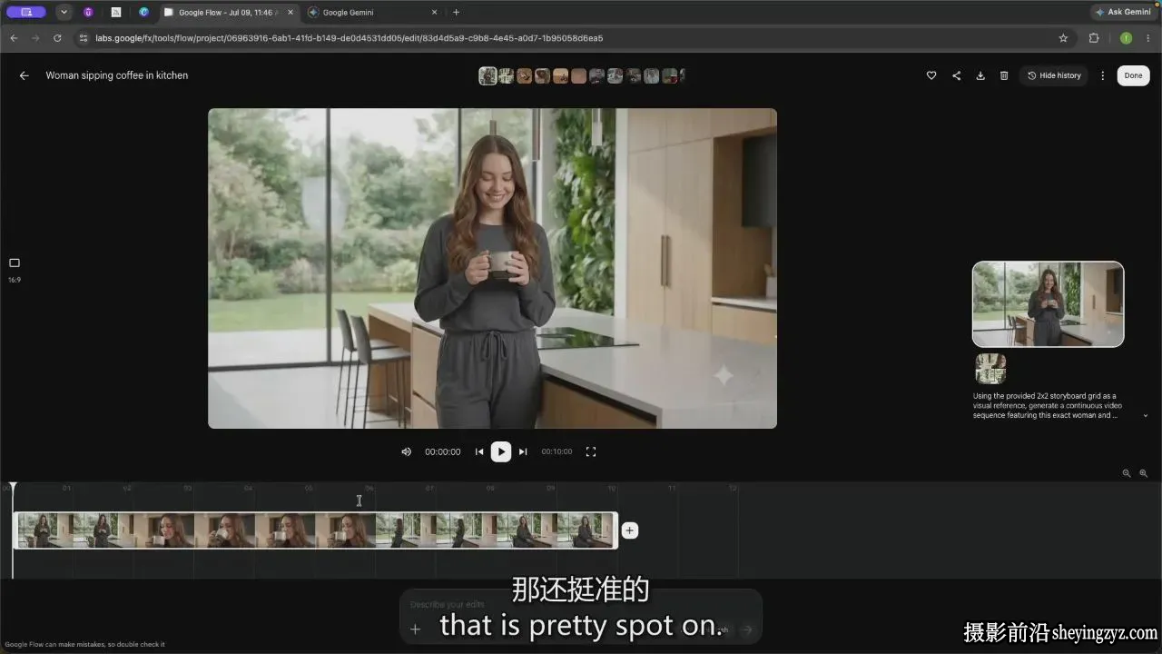Viewport: 1162px width, 654px height.
Task: Open the Chrome extensions puzzle icon
Action: [x=1094, y=38]
